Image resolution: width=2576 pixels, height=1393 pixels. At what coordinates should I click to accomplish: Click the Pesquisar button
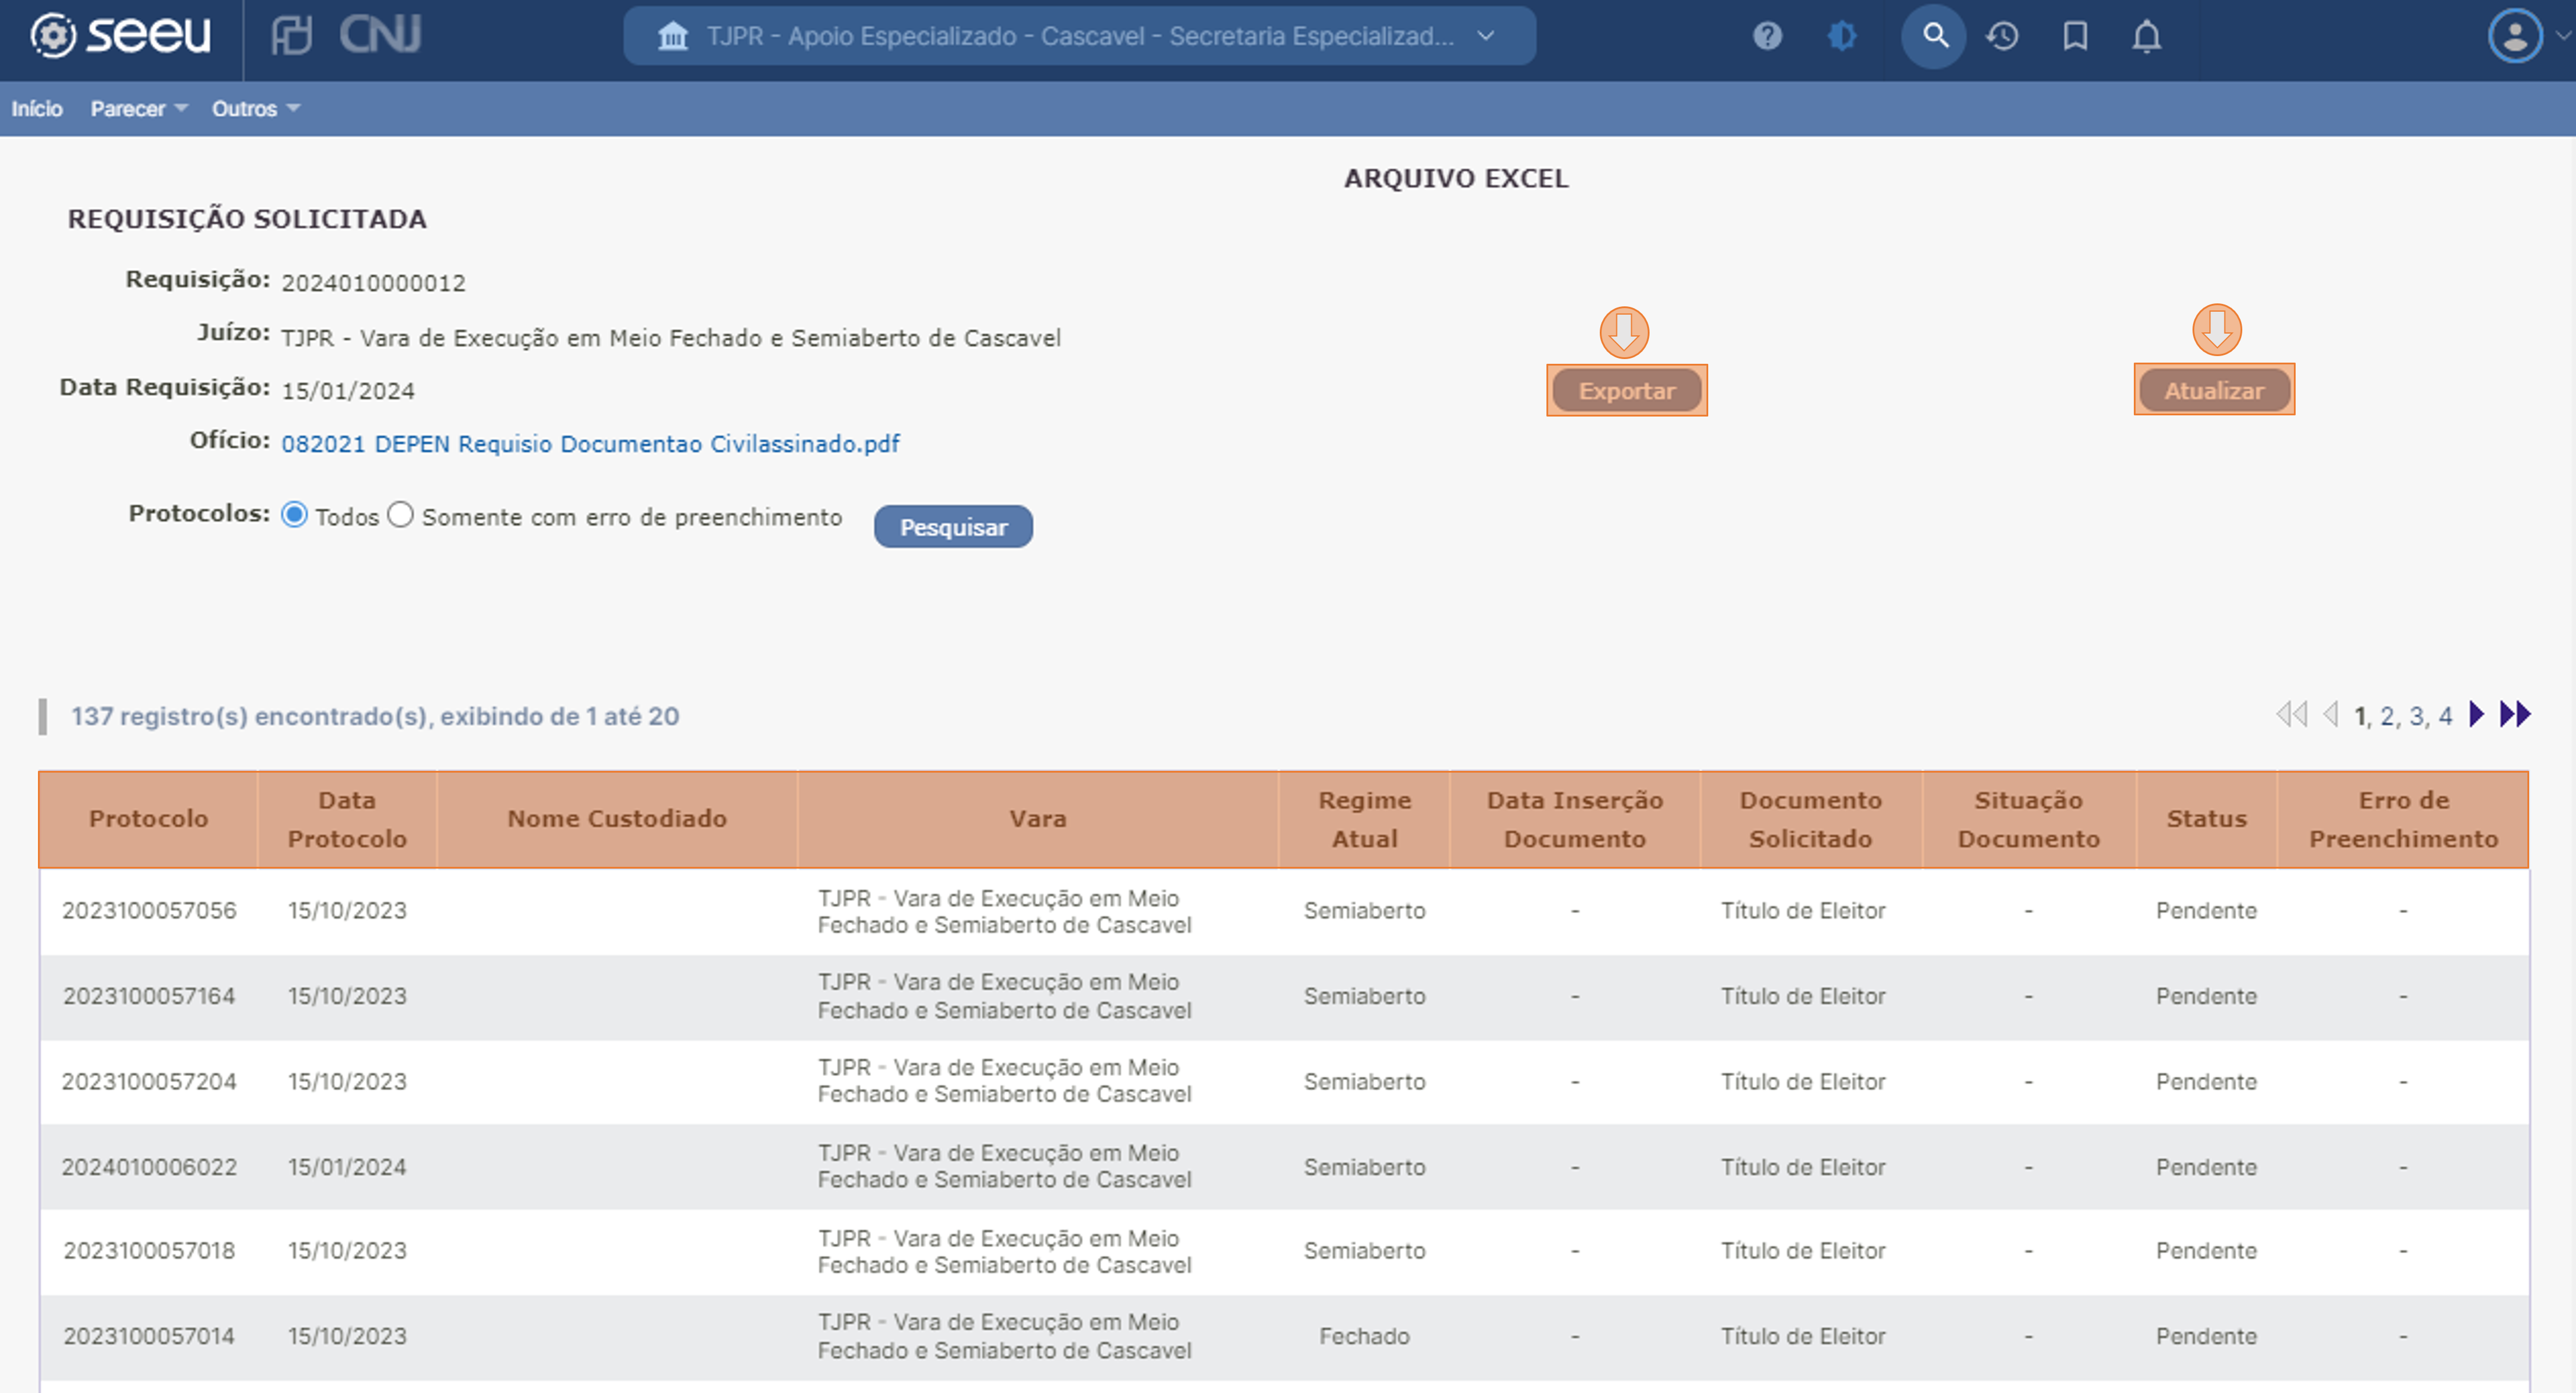(953, 527)
